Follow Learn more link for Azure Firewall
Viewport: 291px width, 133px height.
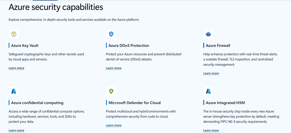[211, 73]
